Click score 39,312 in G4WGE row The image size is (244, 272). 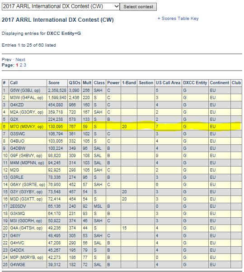[54, 265]
